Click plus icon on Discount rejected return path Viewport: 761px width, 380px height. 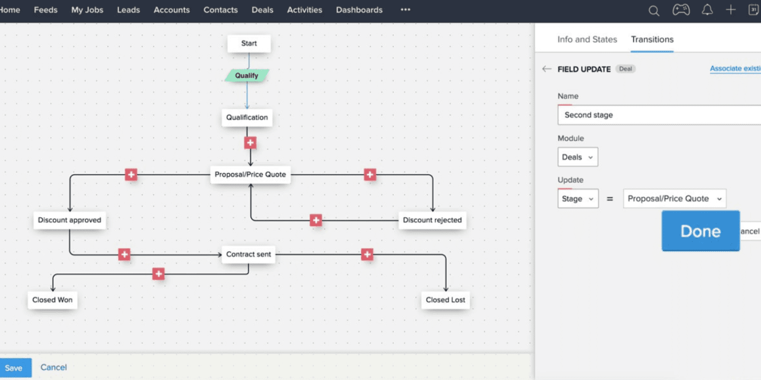tap(316, 220)
